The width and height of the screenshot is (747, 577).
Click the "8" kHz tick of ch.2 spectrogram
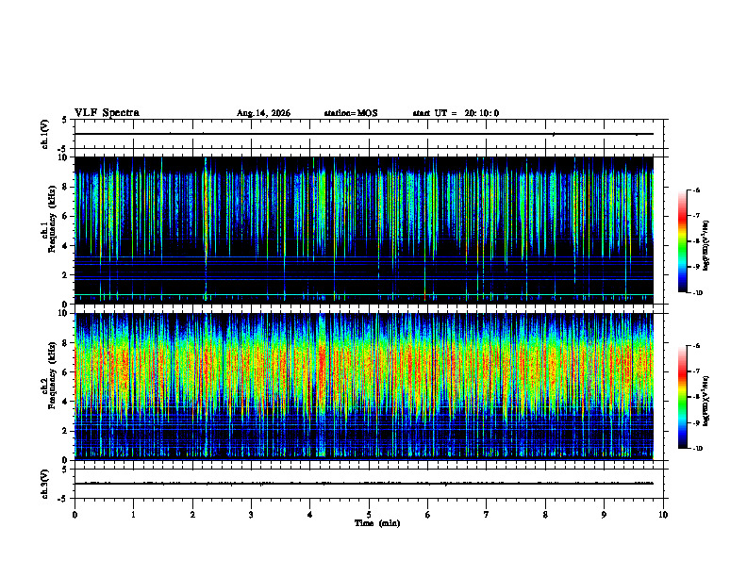pyautogui.click(x=65, y=343)
